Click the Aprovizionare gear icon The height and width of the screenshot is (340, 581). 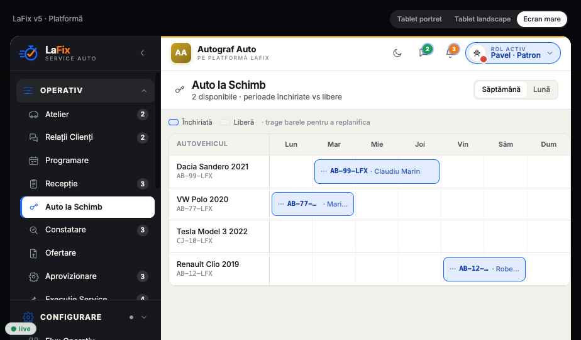(x=33, y=276)
